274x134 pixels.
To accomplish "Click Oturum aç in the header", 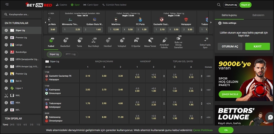I will (231, 5).
